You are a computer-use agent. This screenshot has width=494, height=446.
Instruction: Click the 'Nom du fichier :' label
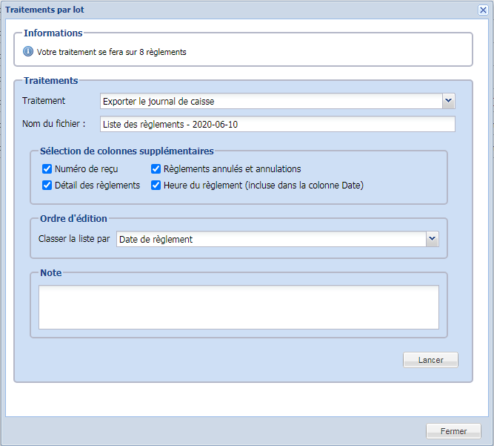pyautogui.click(x=54, y=124)
